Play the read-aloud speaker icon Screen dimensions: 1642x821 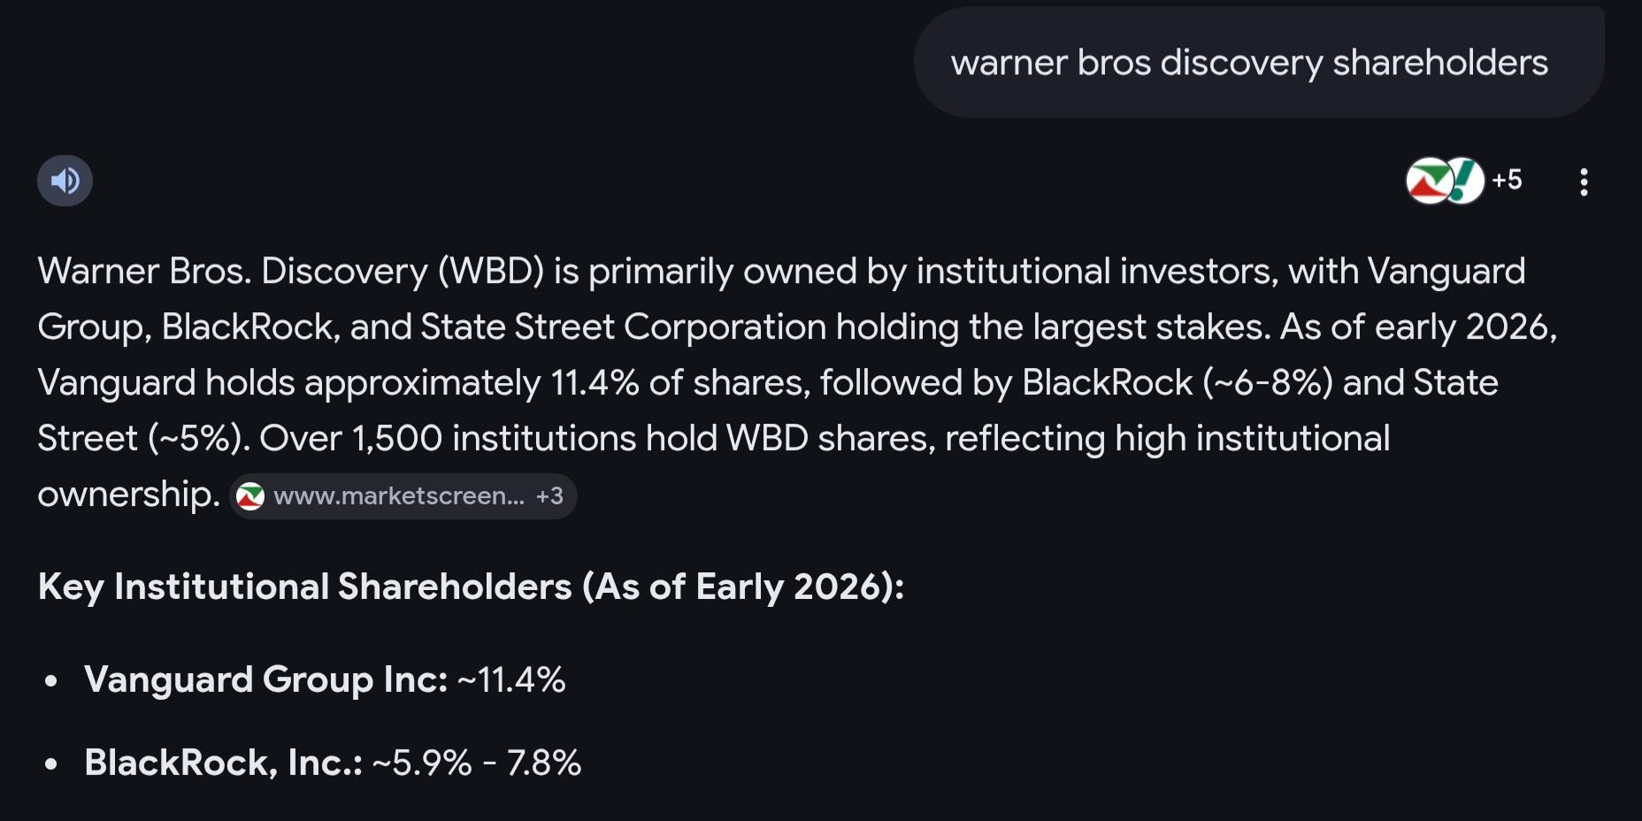[x=65, y=181]
